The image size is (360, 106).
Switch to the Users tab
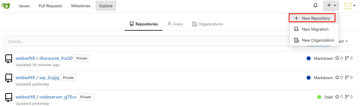pos(175,24)
